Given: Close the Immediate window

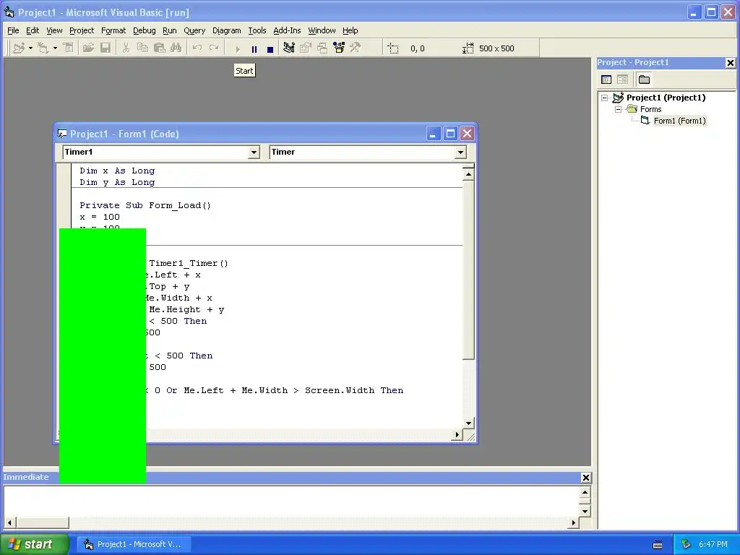Looking at the screenshot, I should (585, 478).
